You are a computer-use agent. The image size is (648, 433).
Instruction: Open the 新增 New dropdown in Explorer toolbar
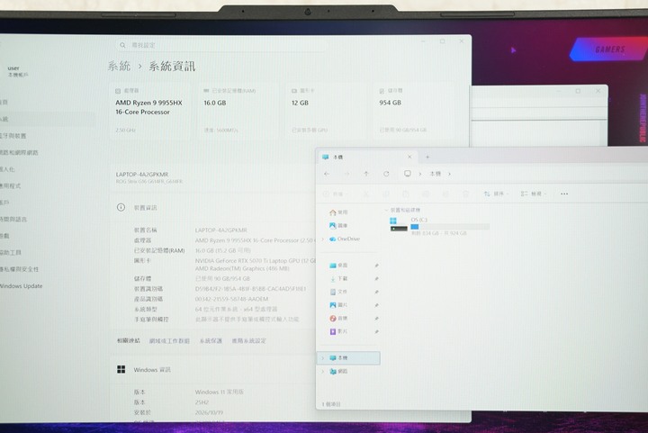(x=335, y=194)
